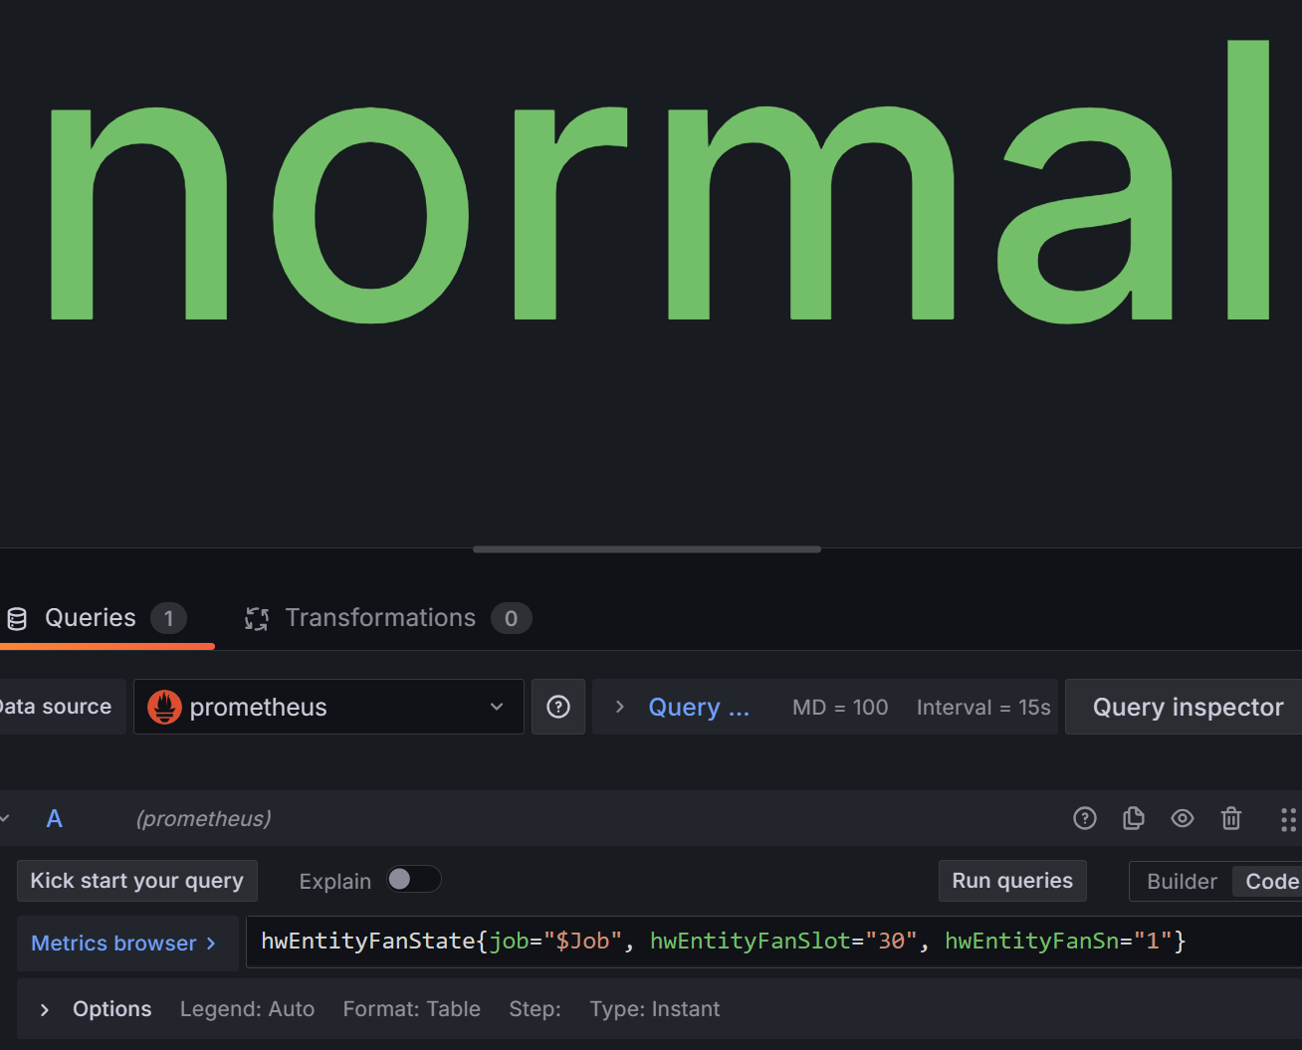Delete query A with the trash icon
The width and height of the screenshot is (1302, 1050).
coord(1231,818)
